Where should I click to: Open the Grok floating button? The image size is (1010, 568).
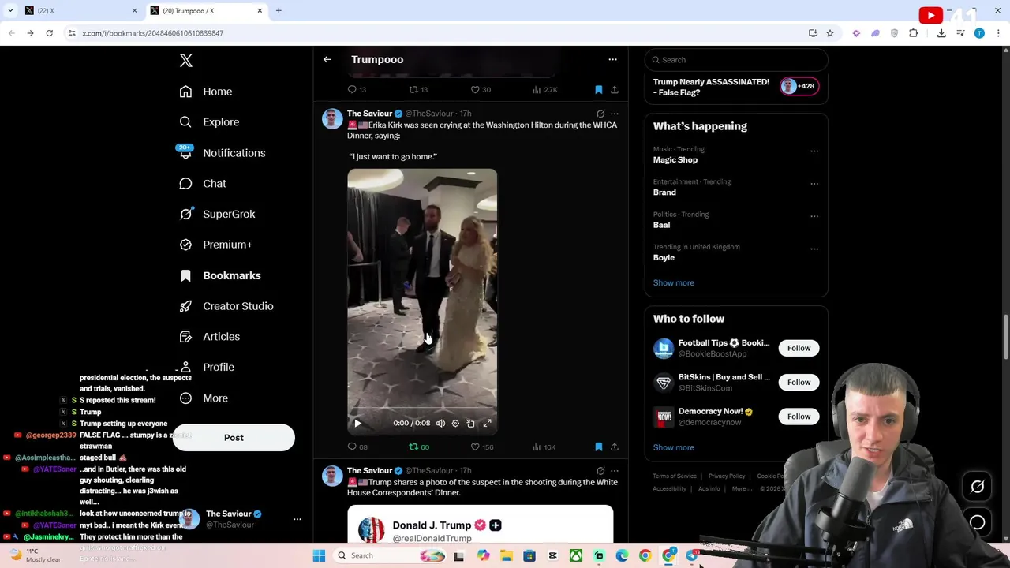pyautogui.click(x=978, y=487)
